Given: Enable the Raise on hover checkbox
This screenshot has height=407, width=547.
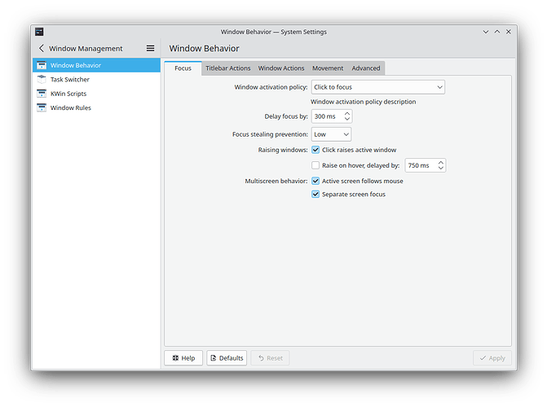Looking at the screenshot, I should (315, 165).
